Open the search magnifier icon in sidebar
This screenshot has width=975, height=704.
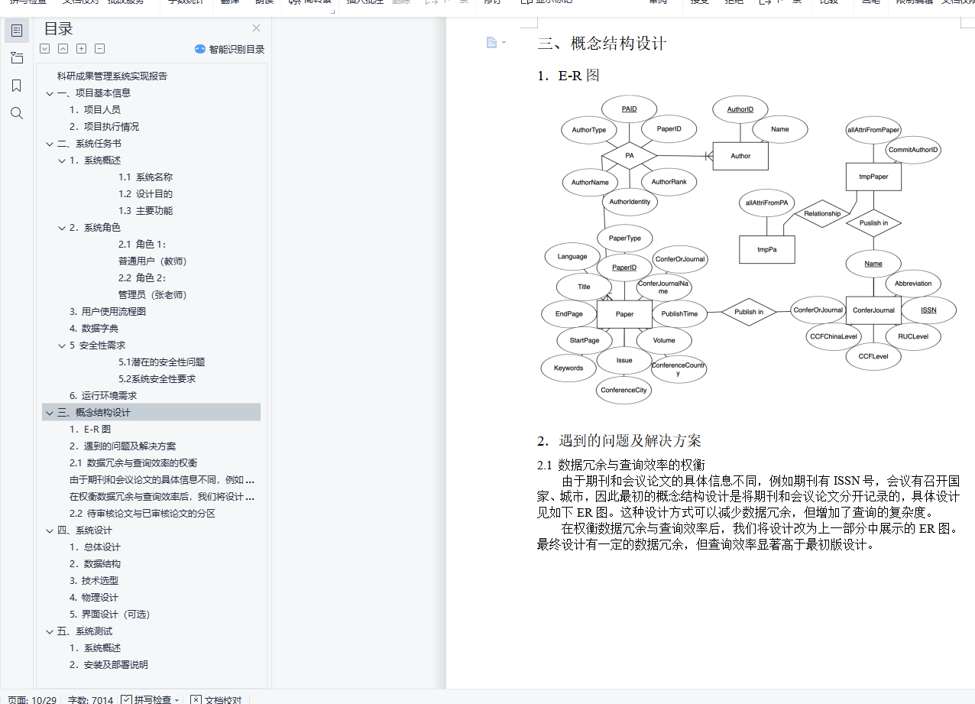pyautogui.click(x=17, y=113)
